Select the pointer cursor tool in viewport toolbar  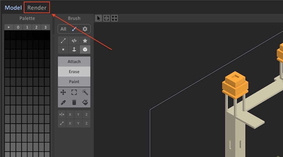[98, 18]
